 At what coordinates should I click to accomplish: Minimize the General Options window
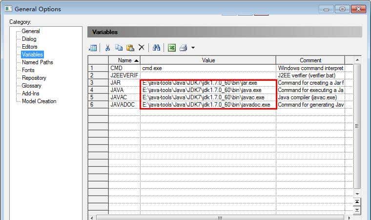coord(326,9)
